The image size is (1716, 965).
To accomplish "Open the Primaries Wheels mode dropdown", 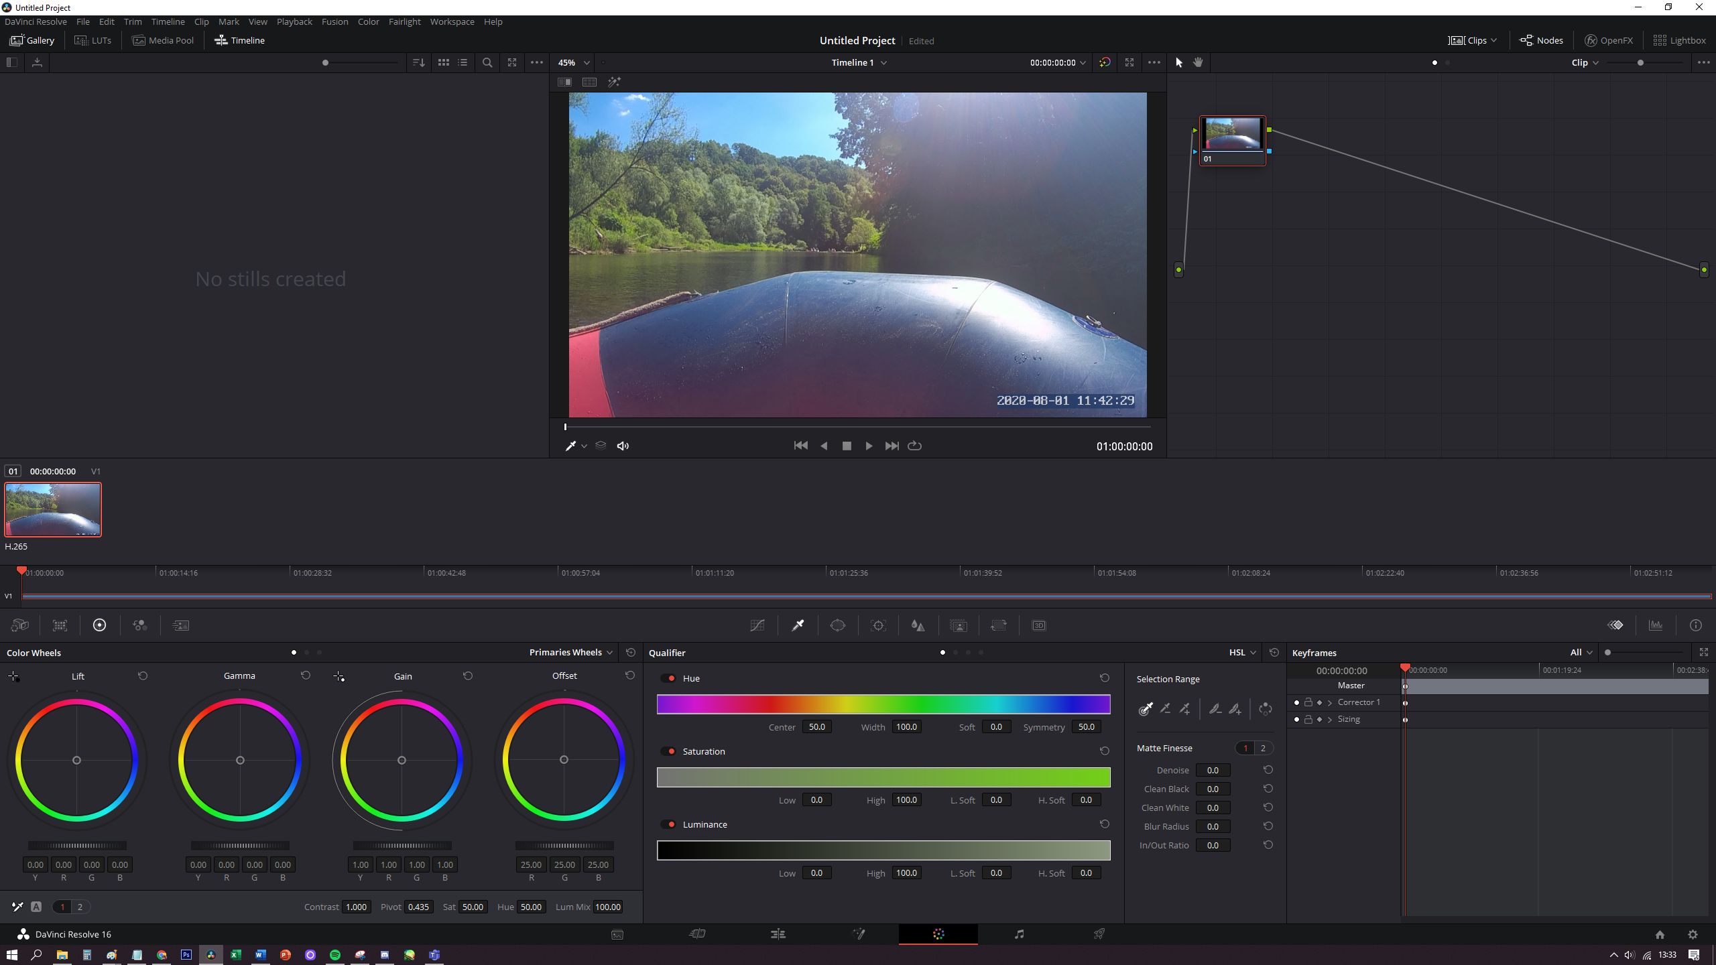I will [570, 652].
